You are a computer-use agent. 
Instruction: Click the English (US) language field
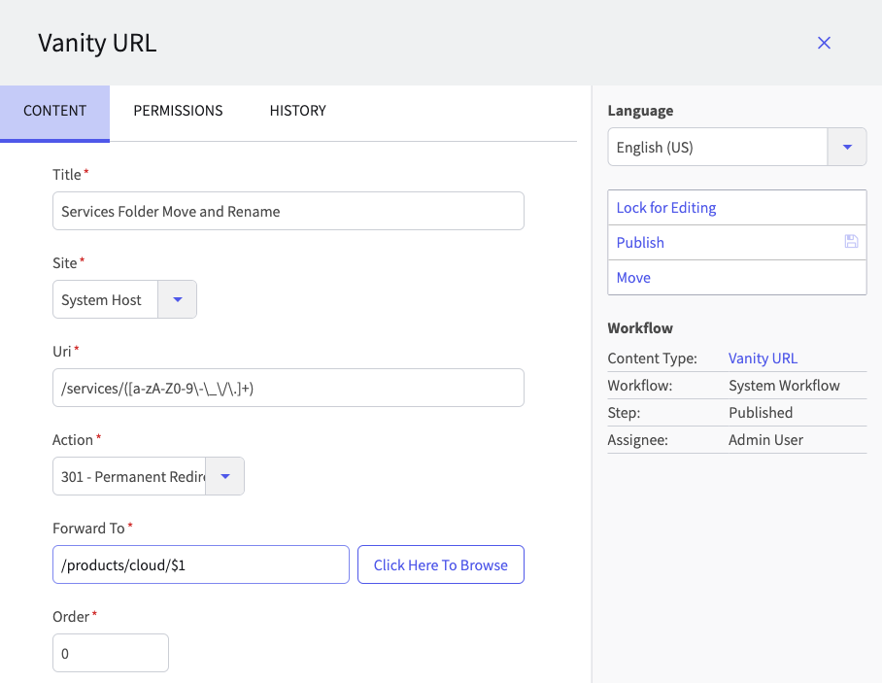click(717, 148)
